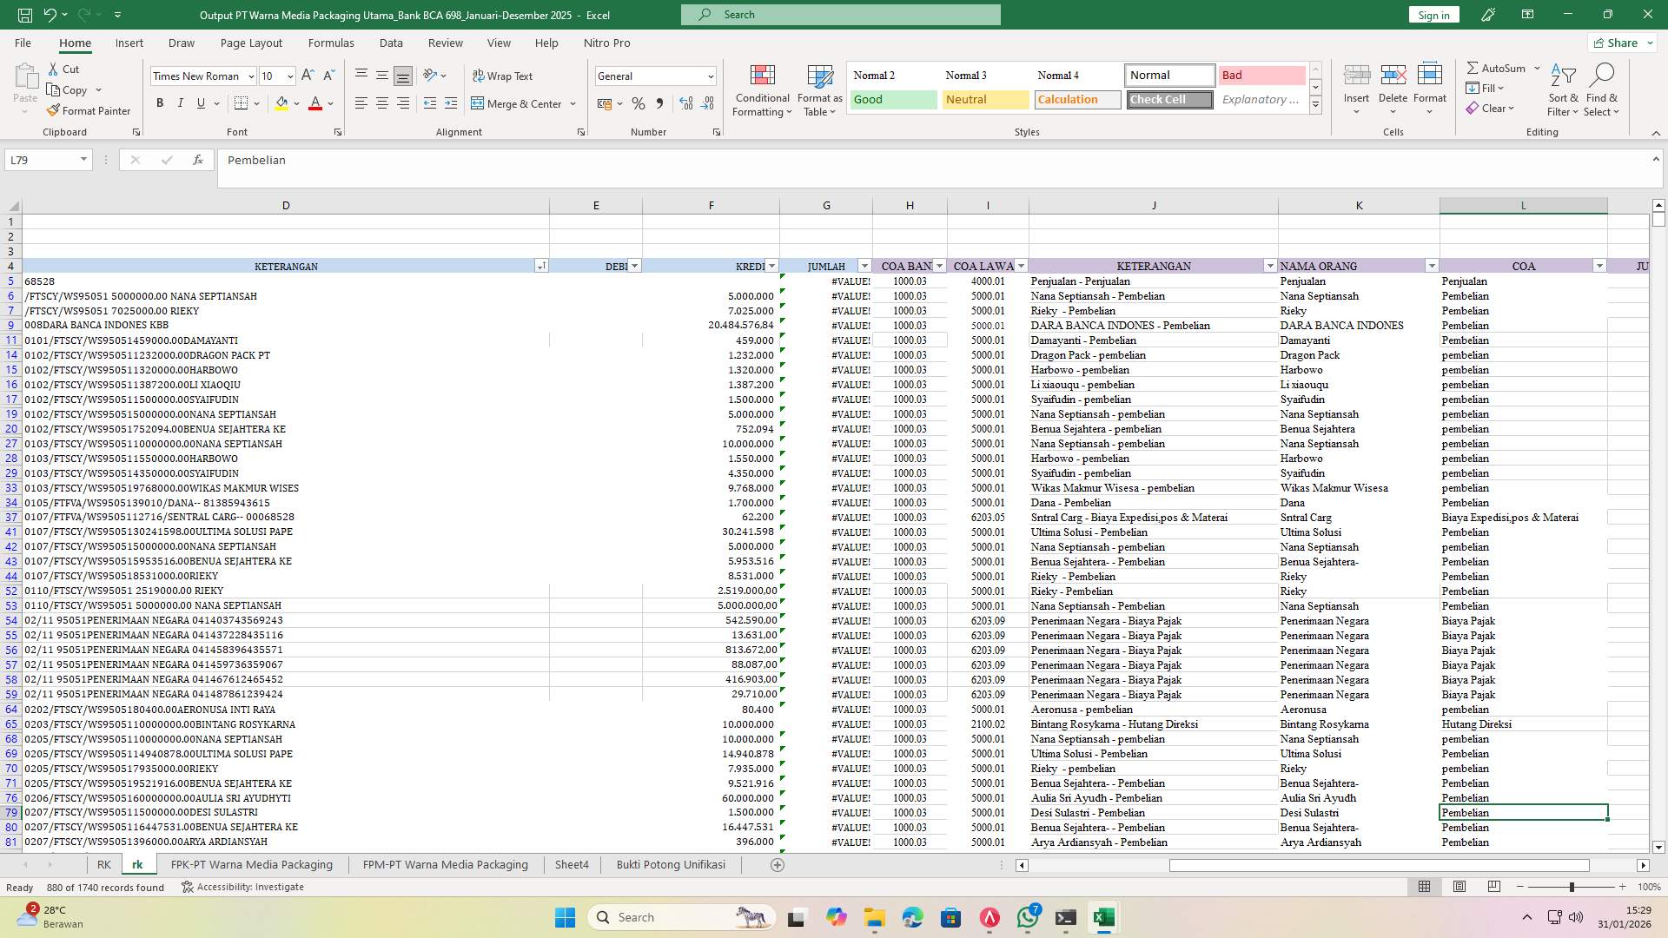Open the font name dropdown

click(x=250, y=76)
